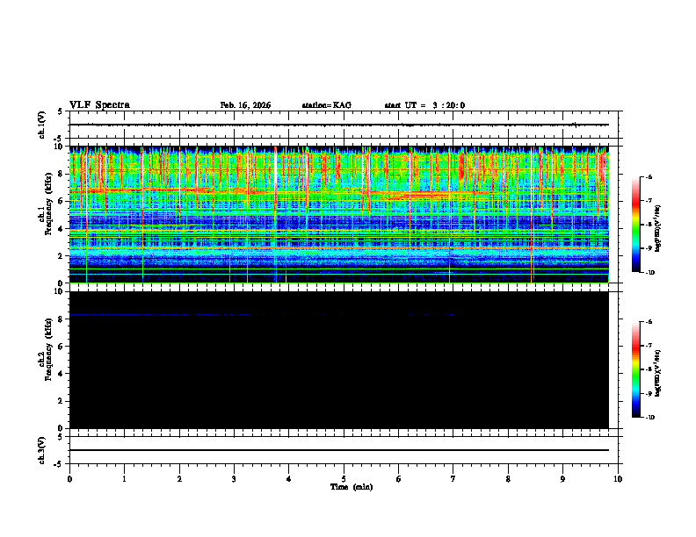Click the ch.1 spectrogram color scale bar

click(636, 225)
